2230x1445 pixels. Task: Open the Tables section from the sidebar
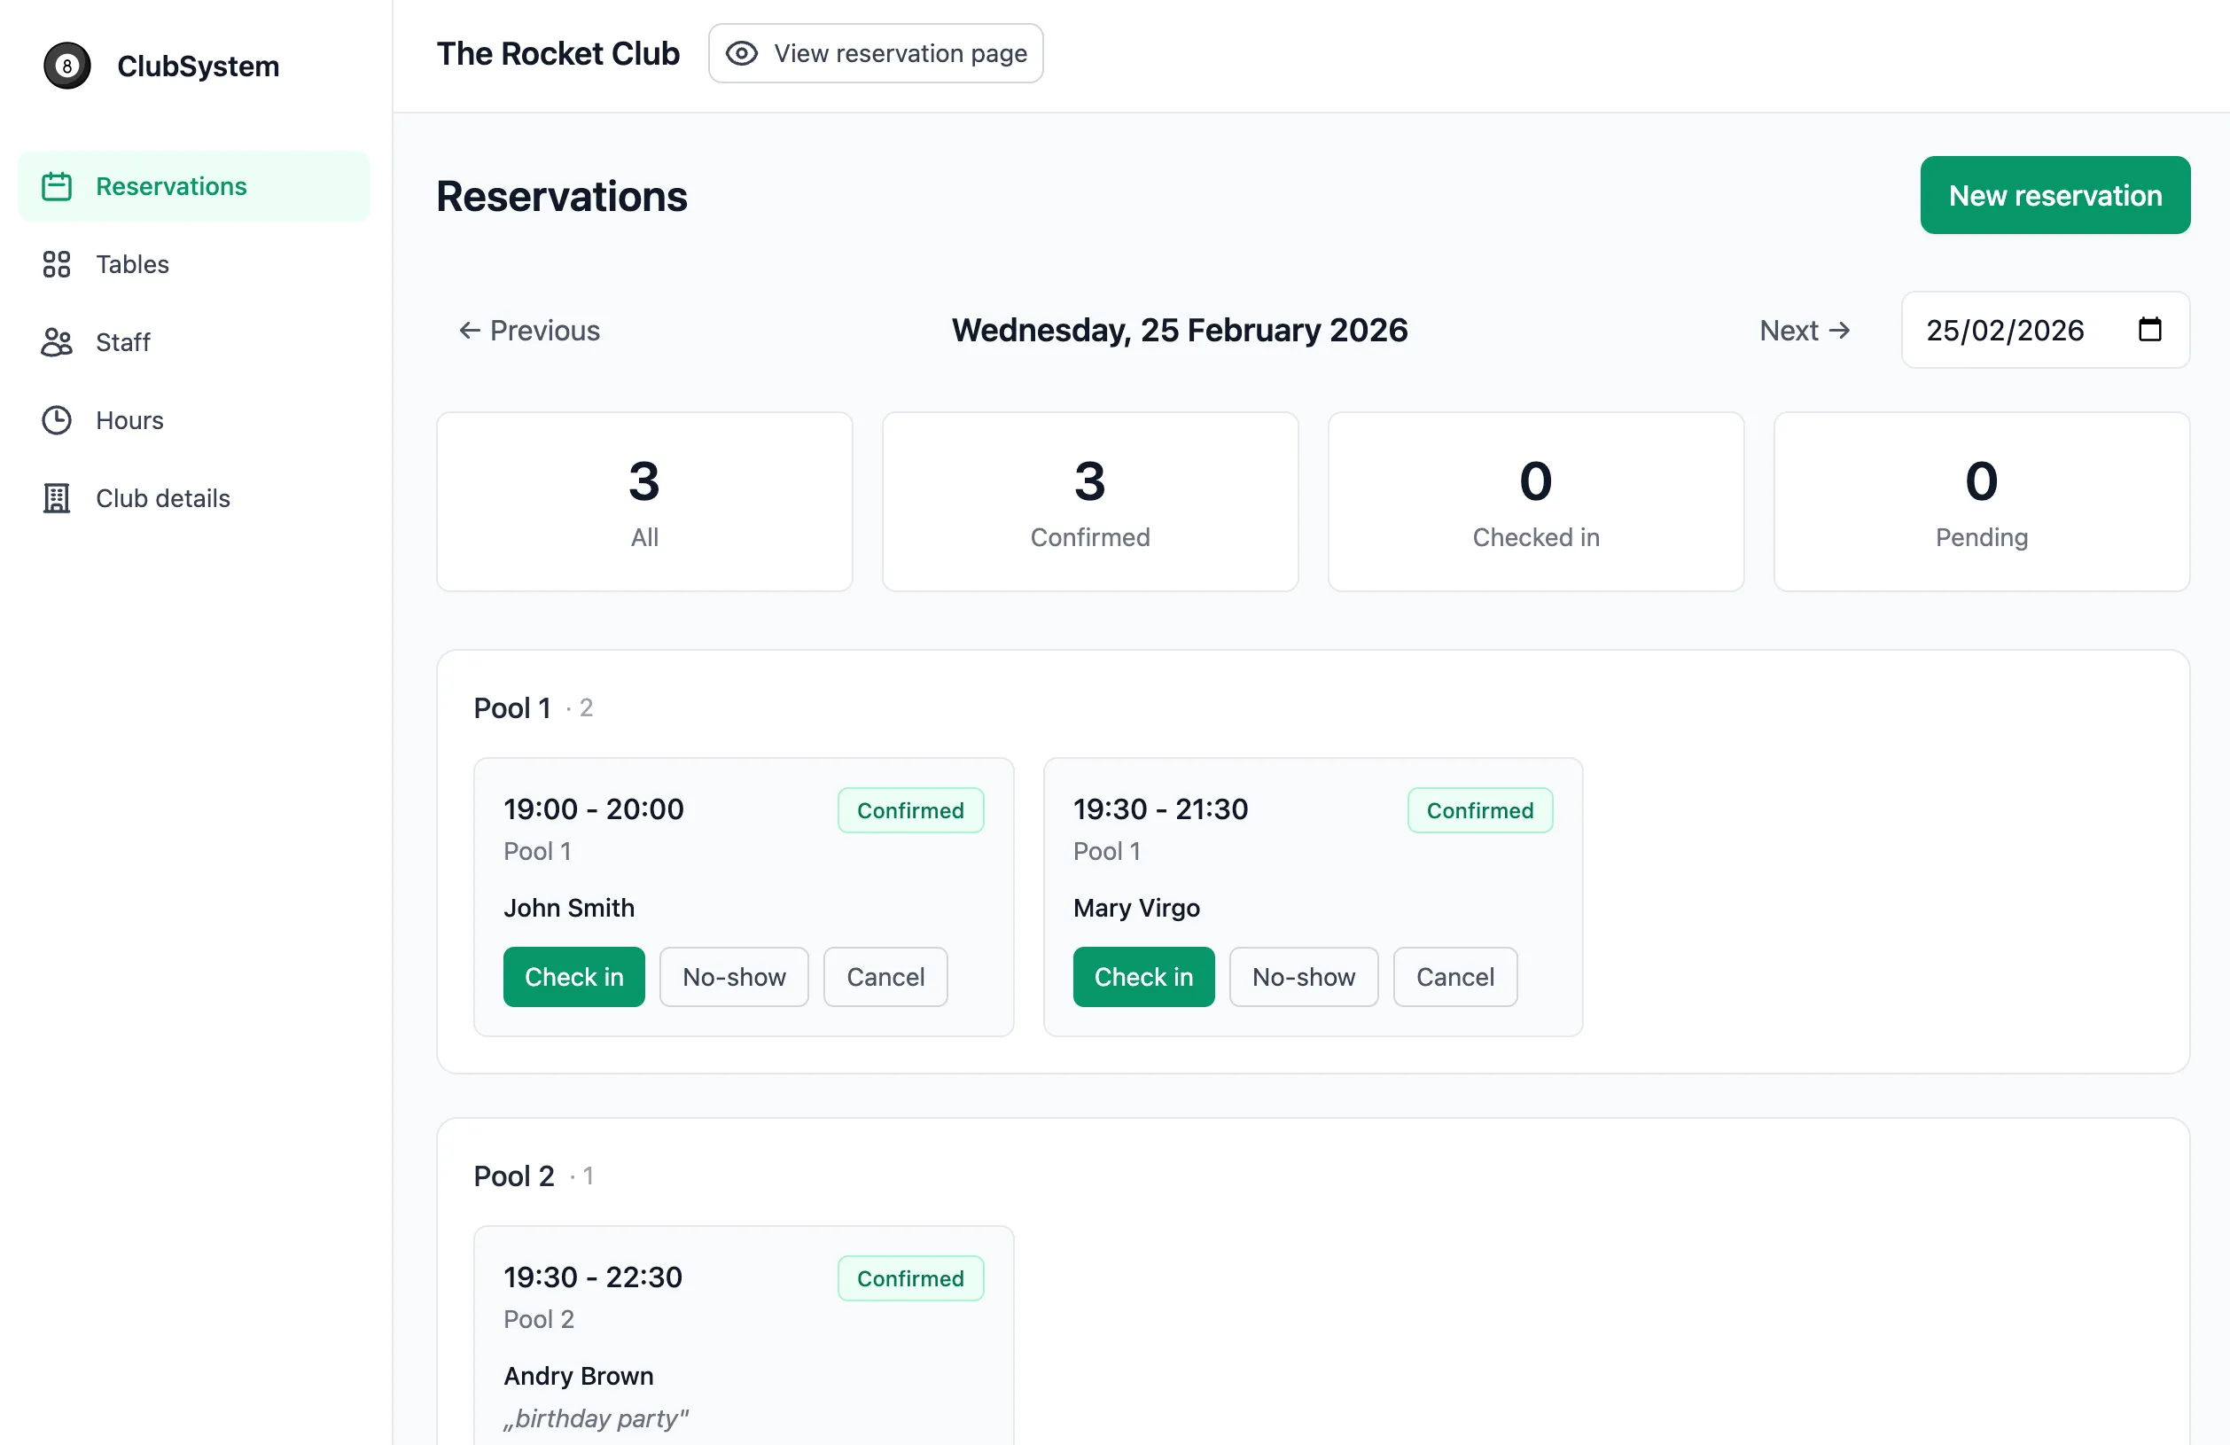(x=132, y=264)
